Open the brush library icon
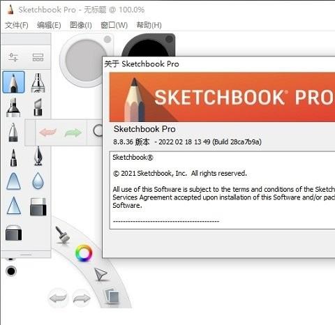 click(x=38, y=57)
